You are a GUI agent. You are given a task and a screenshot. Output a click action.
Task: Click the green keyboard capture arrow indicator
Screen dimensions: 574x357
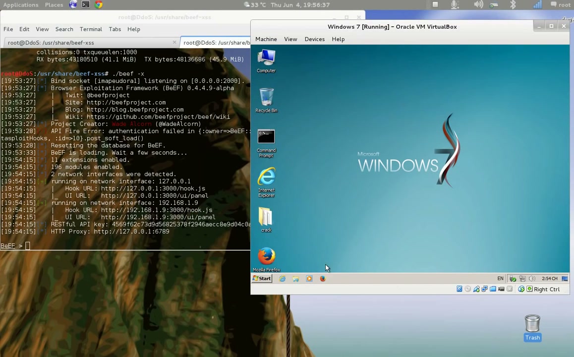[529, 289]
